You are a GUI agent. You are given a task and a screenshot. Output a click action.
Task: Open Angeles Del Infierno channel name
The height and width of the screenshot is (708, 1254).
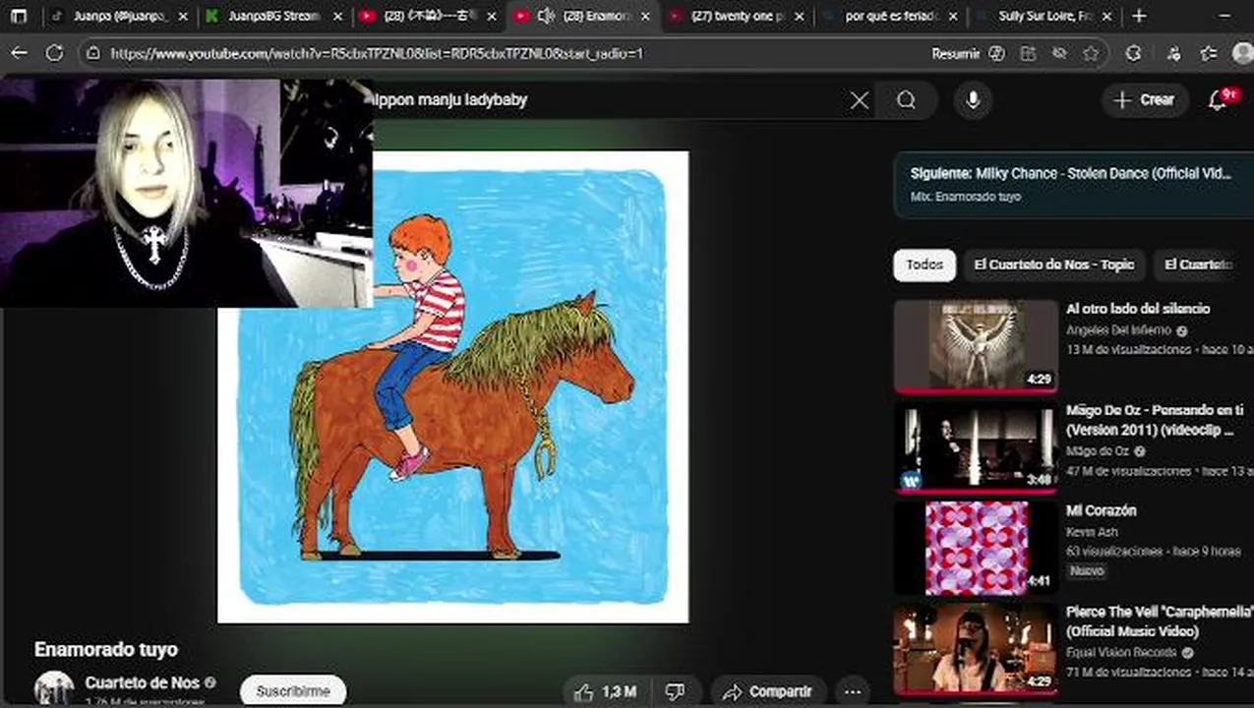[1118, 331]
